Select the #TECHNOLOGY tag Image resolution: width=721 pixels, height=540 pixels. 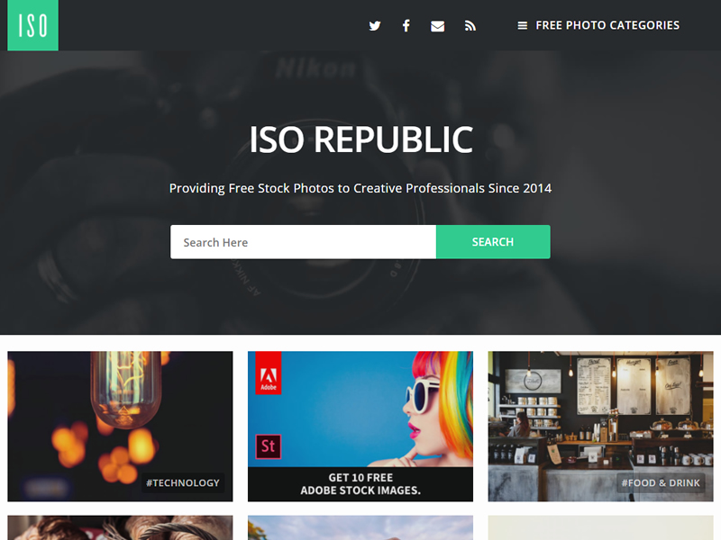(183, 482)
